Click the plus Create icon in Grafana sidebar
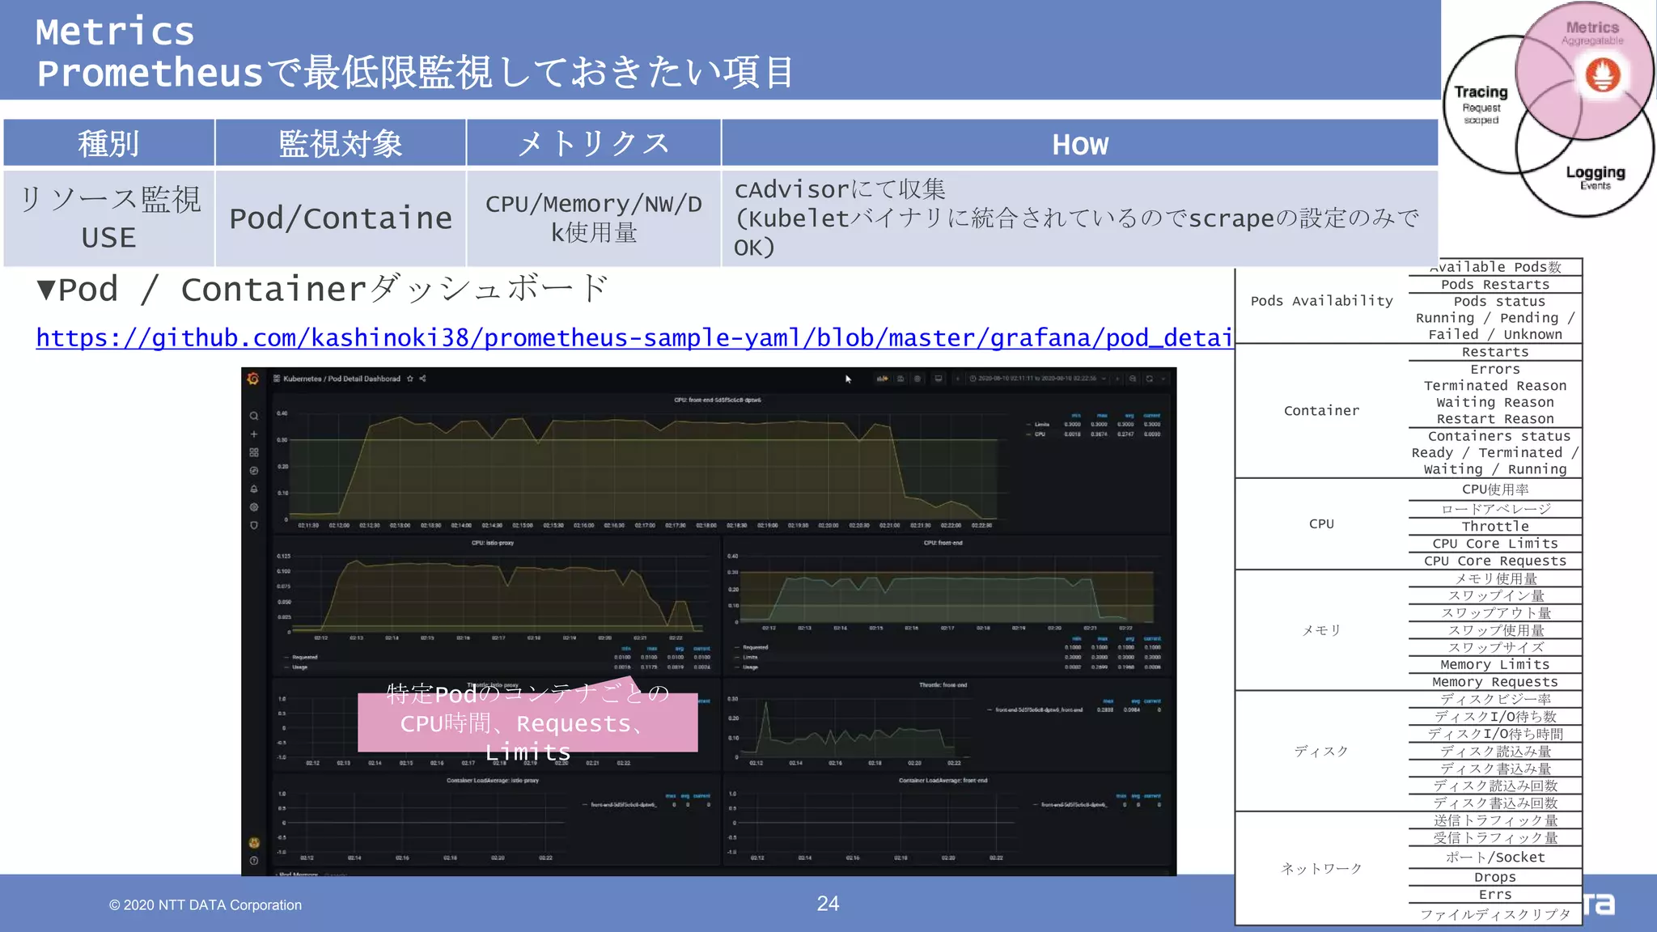 click(254, 434)
